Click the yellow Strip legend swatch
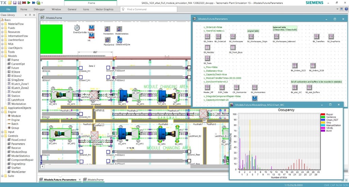349x187 pixels. [323, 123]
